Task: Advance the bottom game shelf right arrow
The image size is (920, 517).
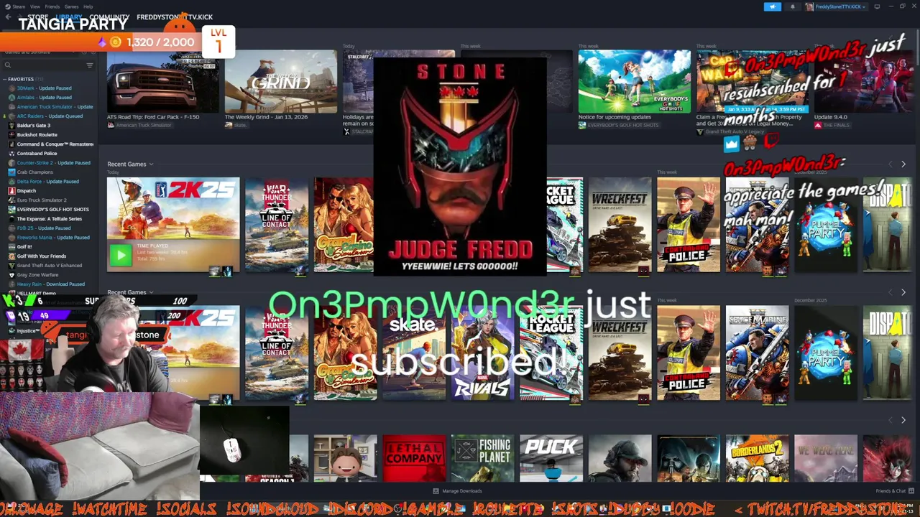Action: click(x=903, y=420)
